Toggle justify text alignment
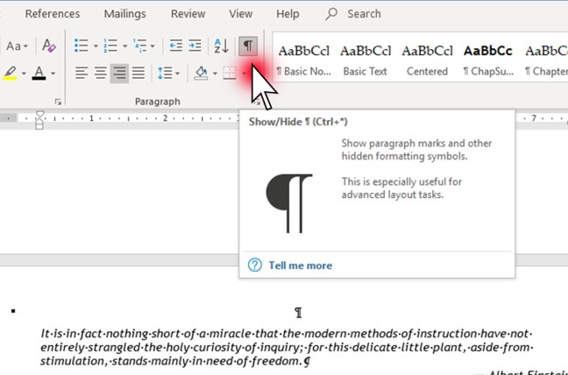The width and height of the screenshot is (568, 375). click(139, 74)
